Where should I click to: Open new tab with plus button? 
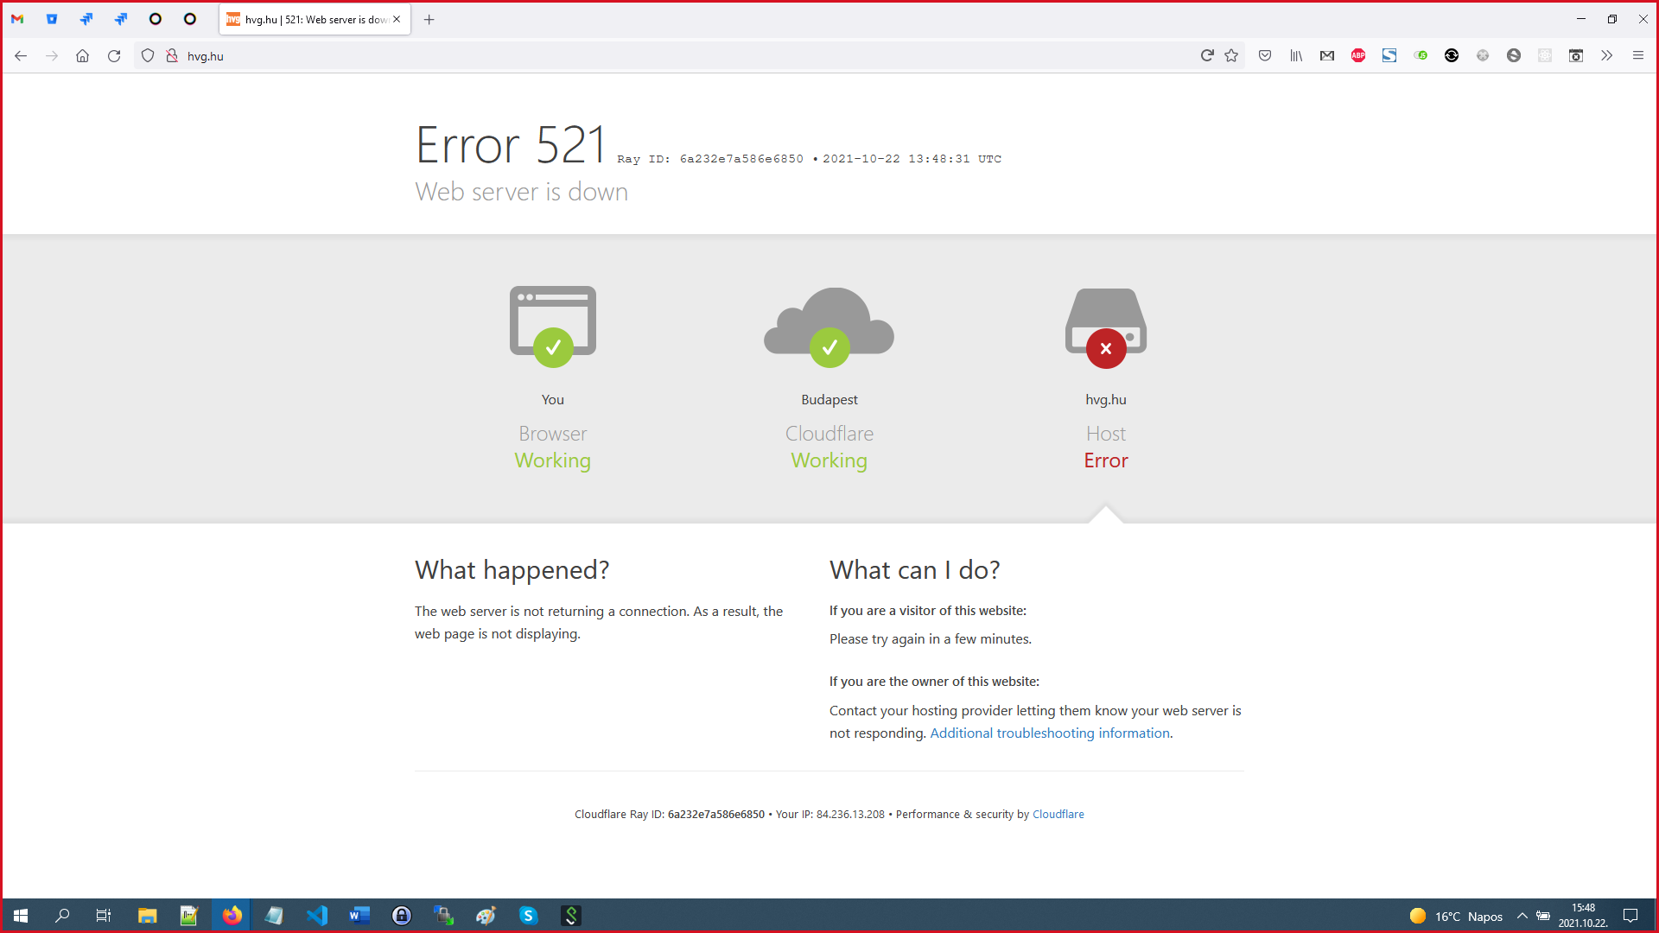(429, 19)
